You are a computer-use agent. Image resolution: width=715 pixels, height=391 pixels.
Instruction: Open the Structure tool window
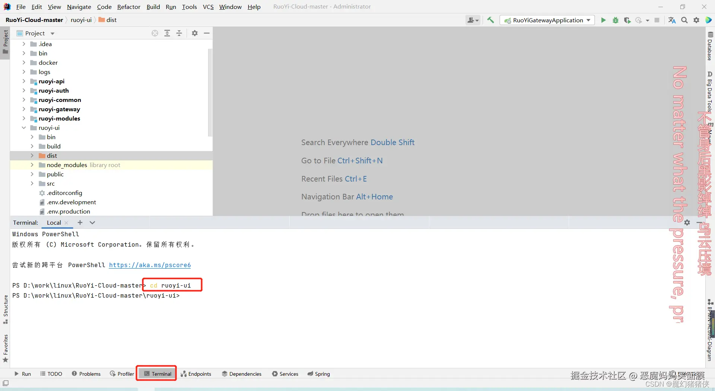(5, 309)
